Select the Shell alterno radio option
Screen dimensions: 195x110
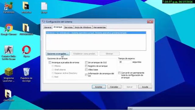53,70
